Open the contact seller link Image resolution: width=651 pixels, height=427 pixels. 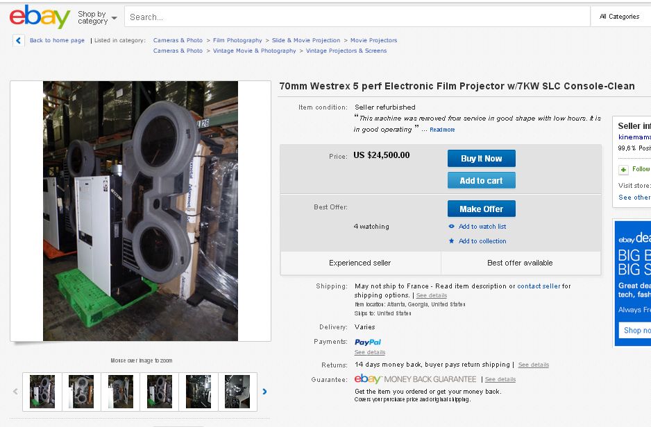pos(539,286)
